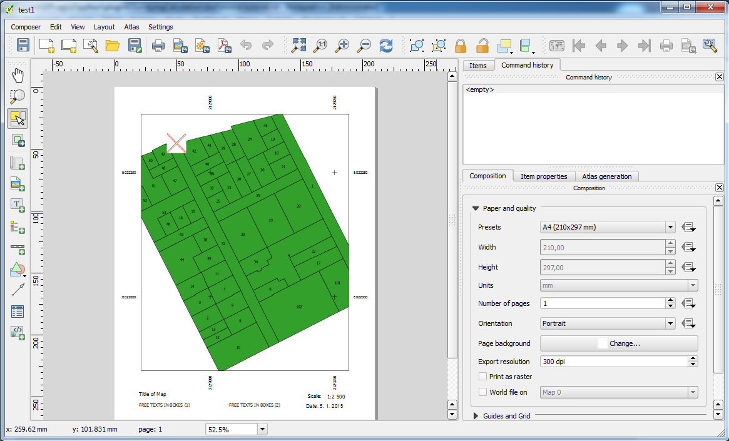Toggle the World file on checkbox
Viewport: 729px width, 441px height.
coord(482,392)
